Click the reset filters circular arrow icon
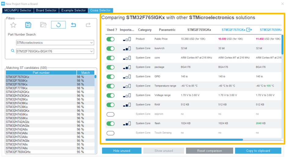The height and width of the screenshot is (158, 287). pyautogui.click(x=58, y=25)
